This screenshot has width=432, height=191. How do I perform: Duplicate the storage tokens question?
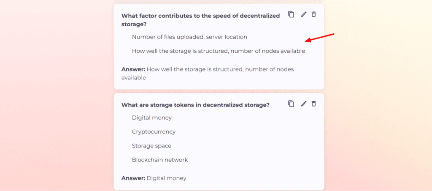[291, 104]
